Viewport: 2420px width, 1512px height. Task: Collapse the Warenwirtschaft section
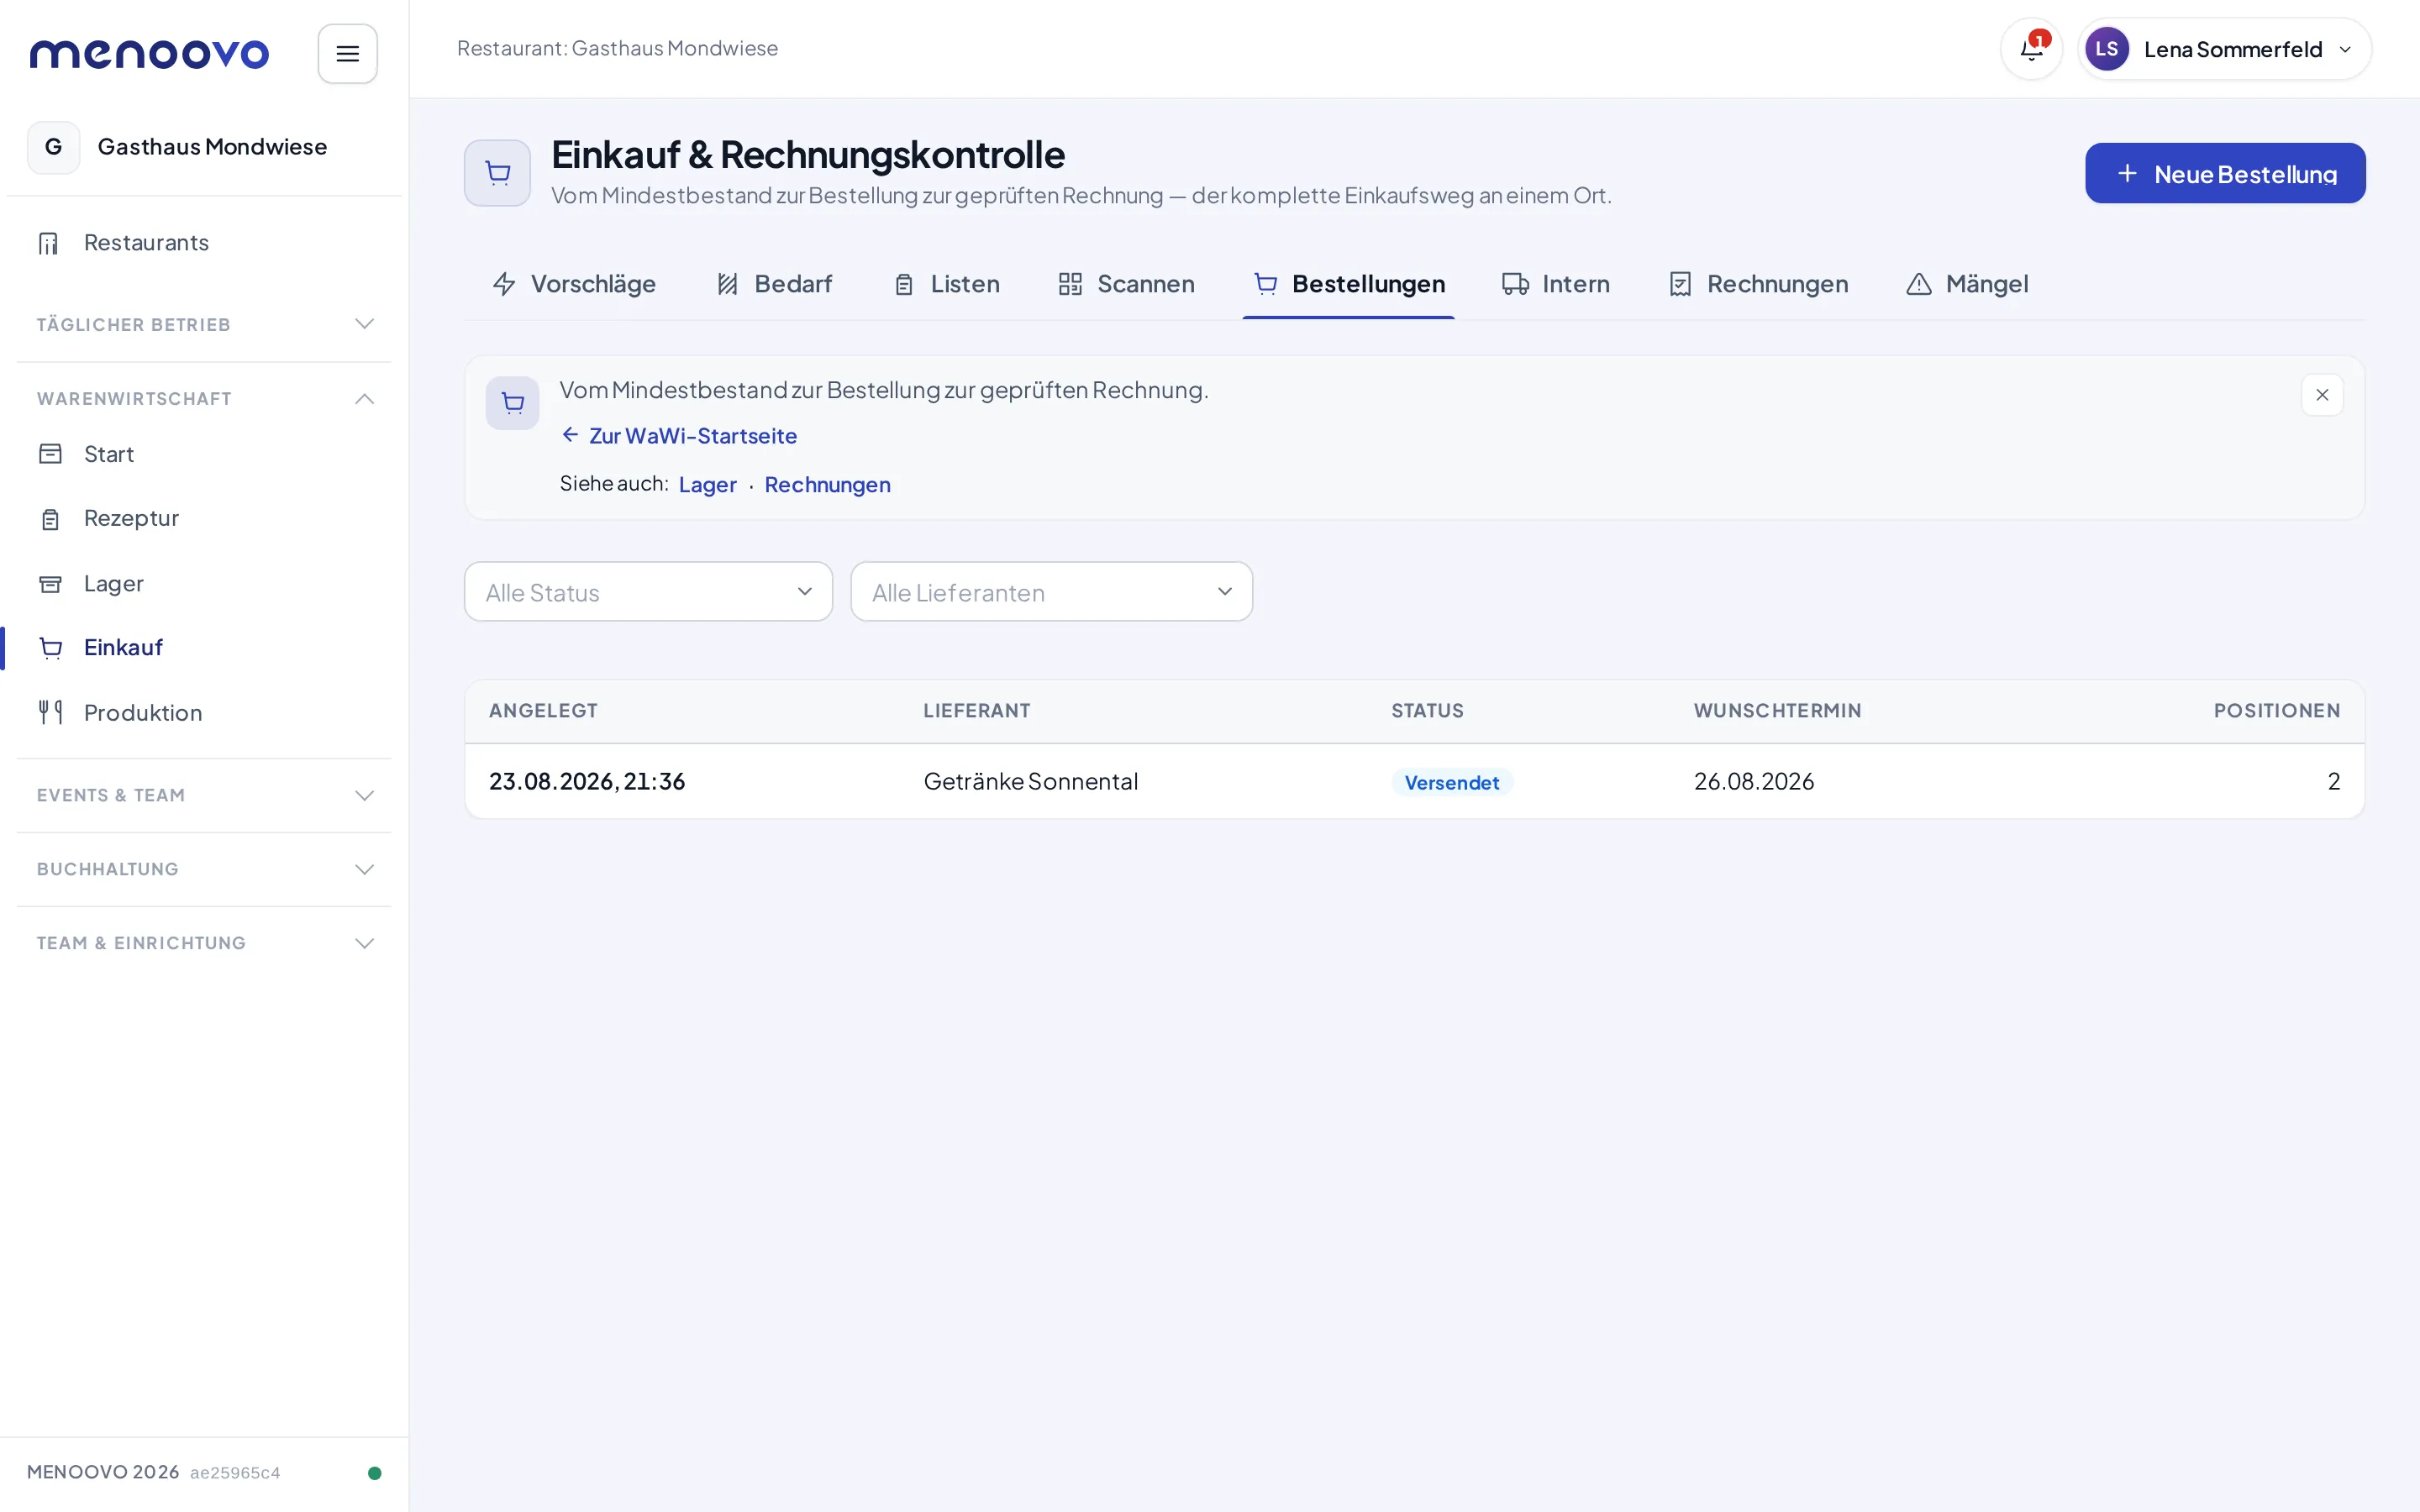click(204, 398)
